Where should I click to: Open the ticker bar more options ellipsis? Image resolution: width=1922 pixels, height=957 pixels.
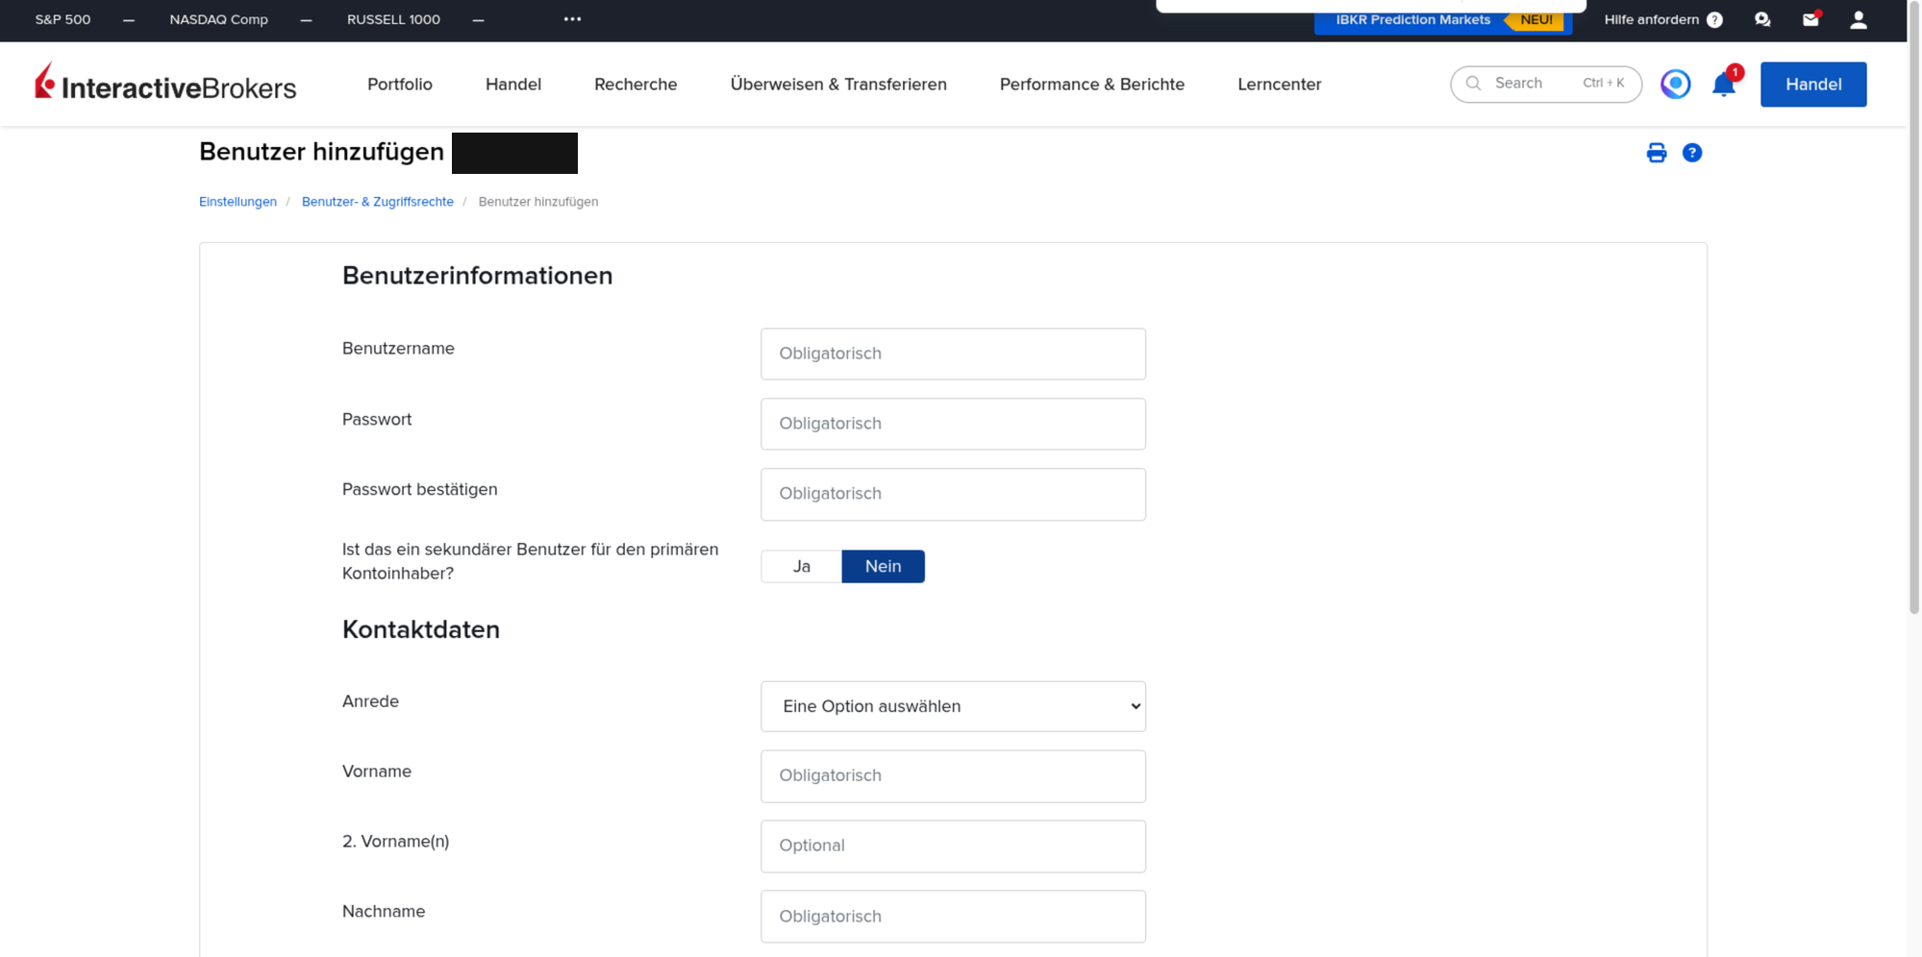pyautogui.click(x=572, y=19)
